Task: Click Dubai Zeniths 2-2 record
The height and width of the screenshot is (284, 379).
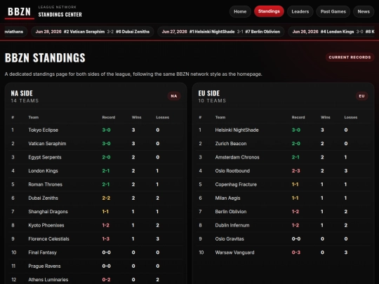Action: pos(106,198)
